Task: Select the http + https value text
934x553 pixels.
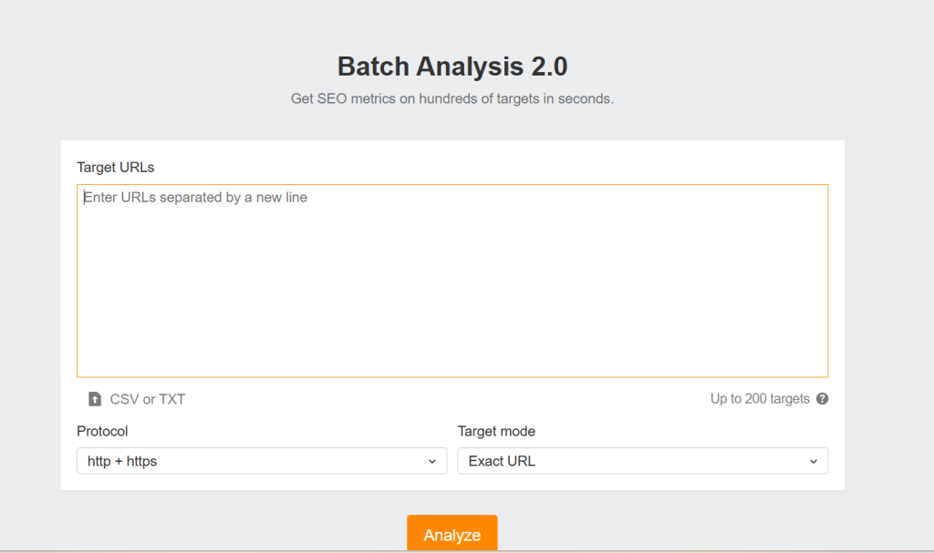Action: coord(122,461)
